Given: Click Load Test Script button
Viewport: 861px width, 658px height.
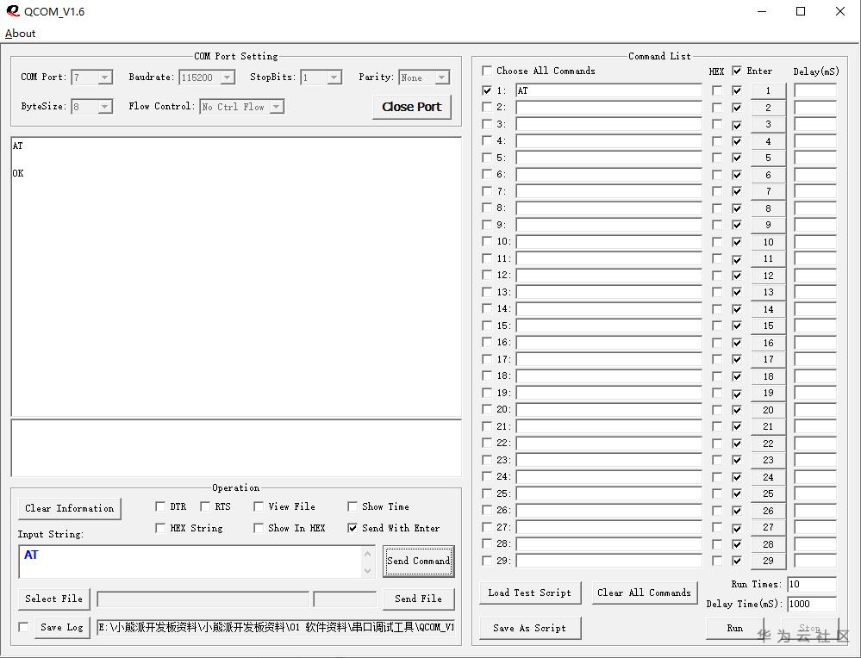Looking at the screenshot, I should click(x=530, y=593).
